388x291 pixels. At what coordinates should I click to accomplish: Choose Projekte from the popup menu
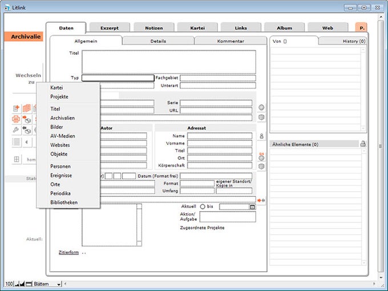click(x=59, y=97)
